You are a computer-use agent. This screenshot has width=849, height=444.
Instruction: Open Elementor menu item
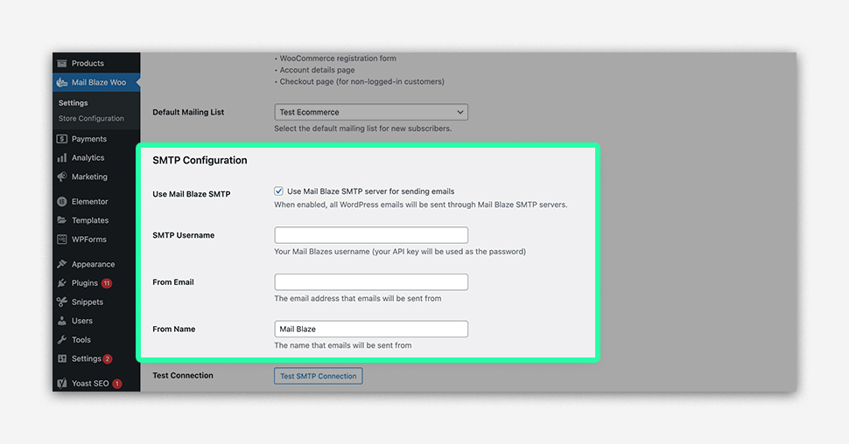coord(96,202)
